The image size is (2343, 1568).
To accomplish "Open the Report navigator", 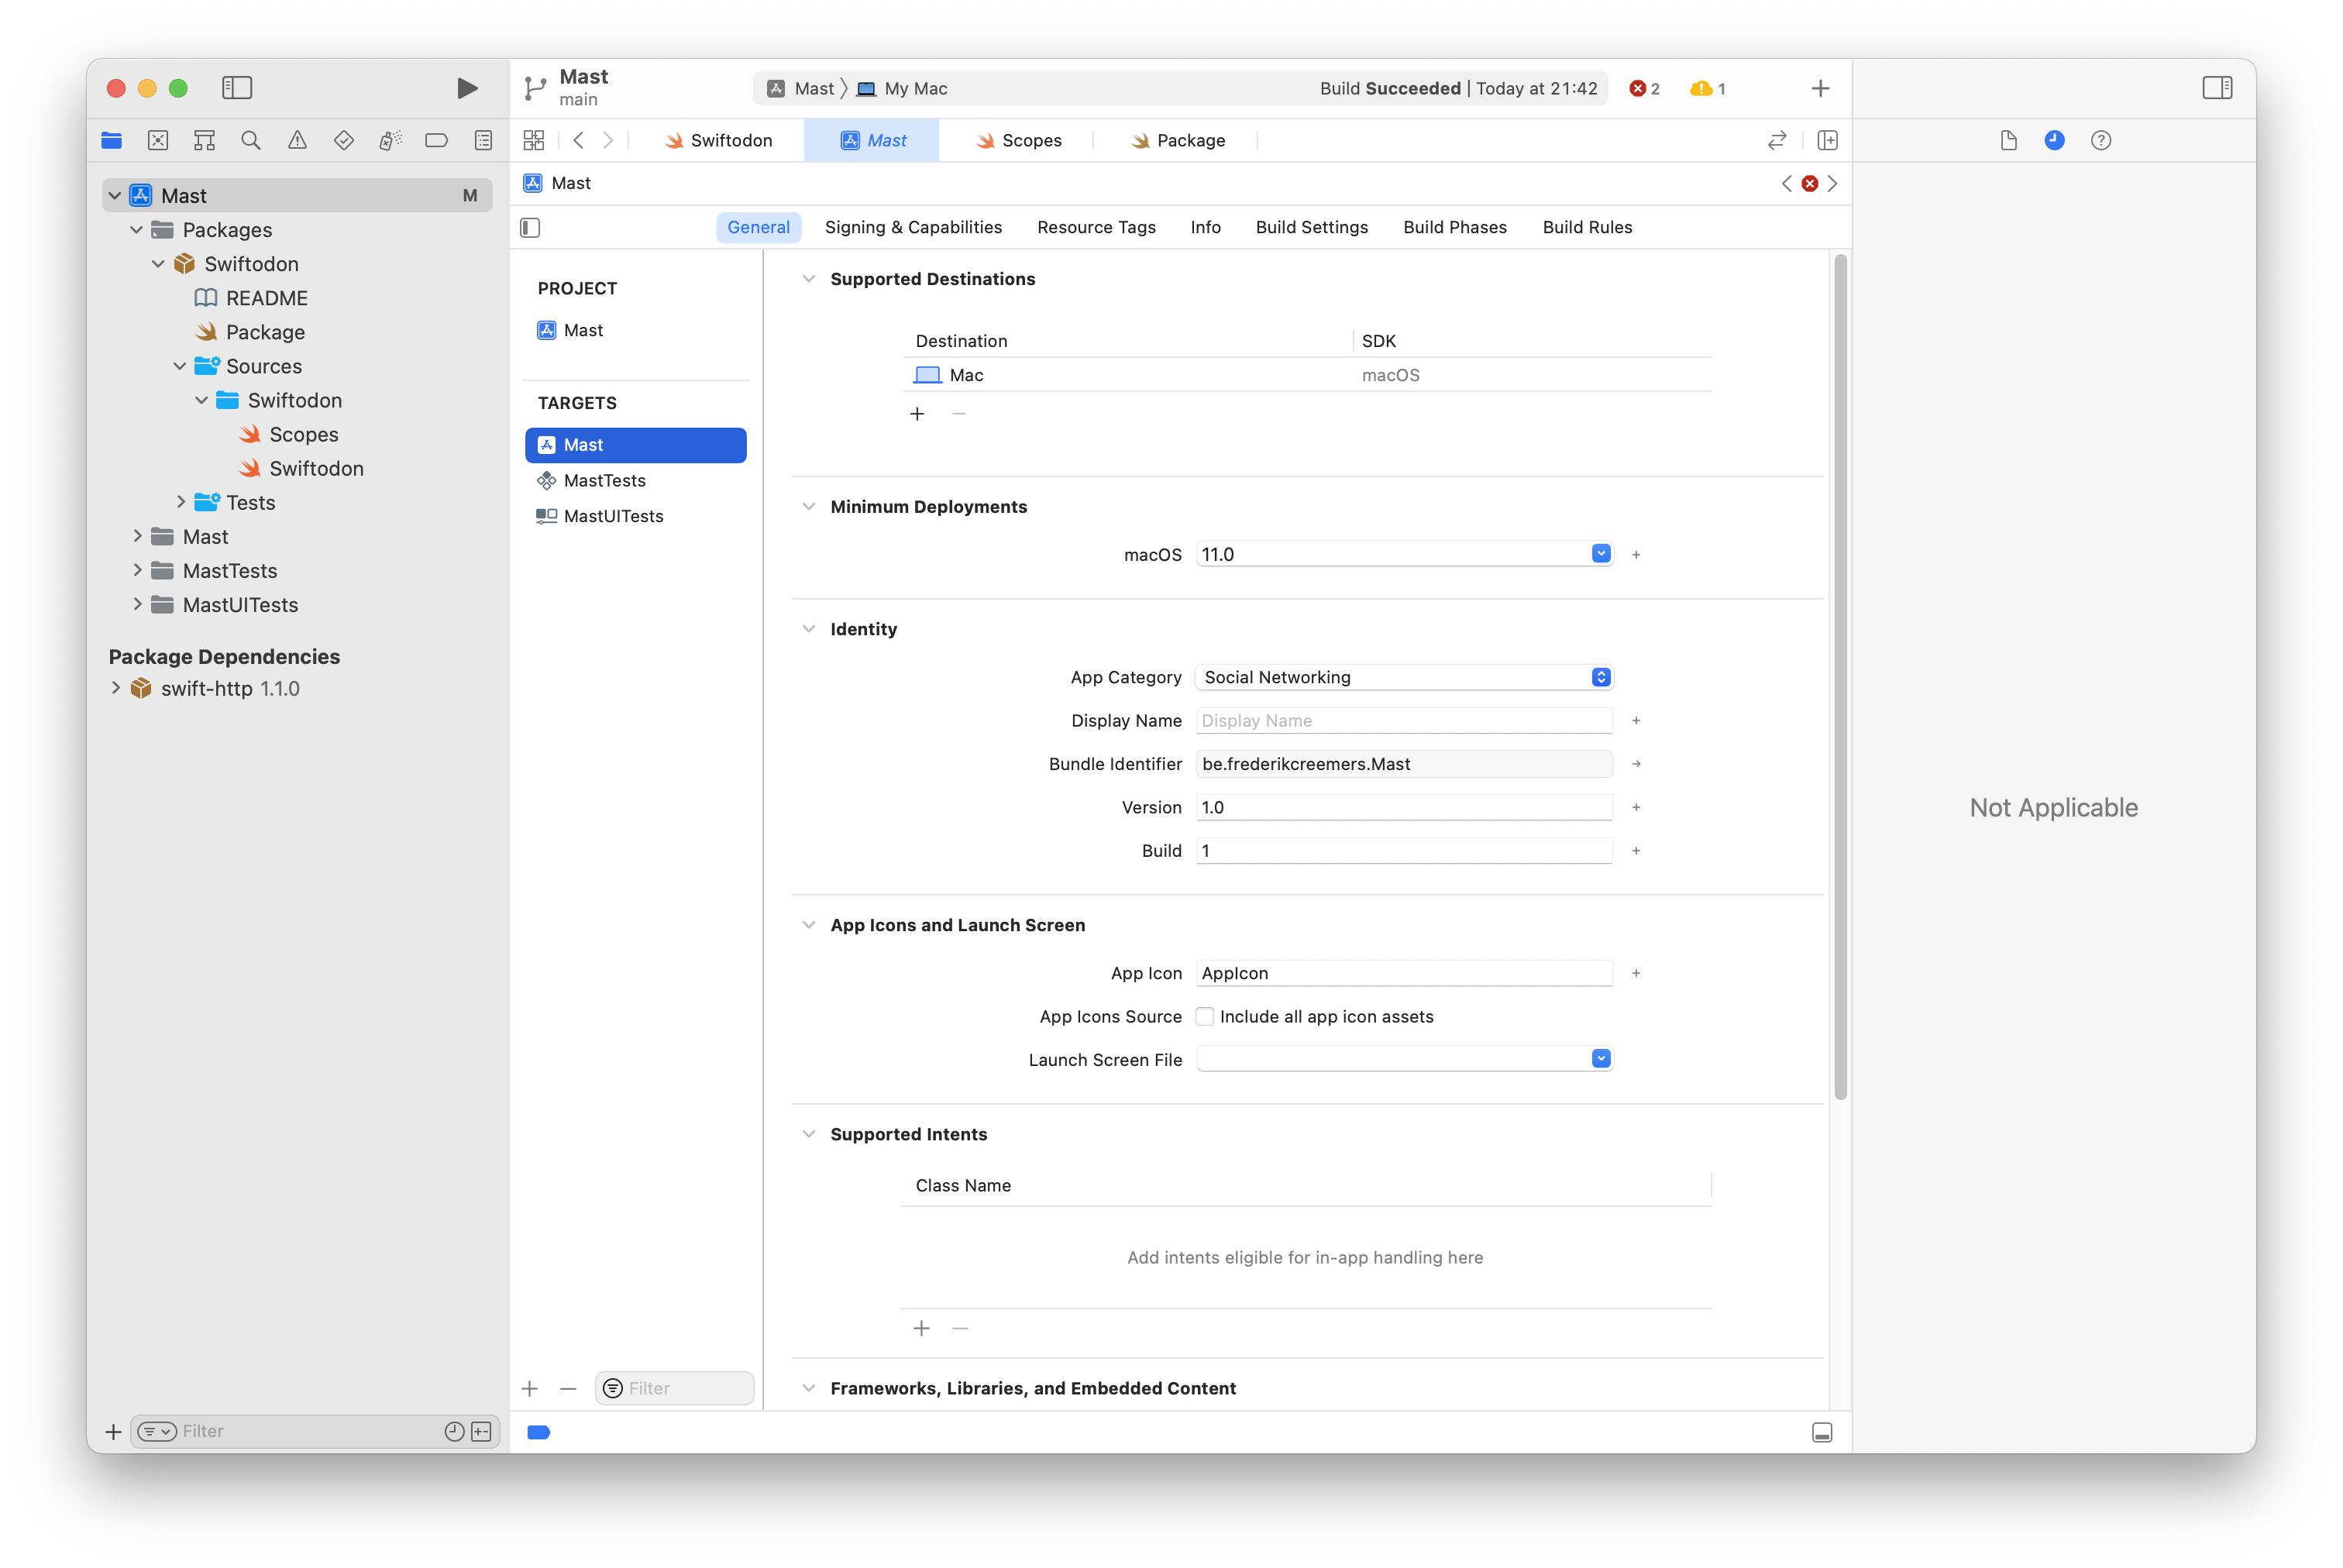I will click(x=483, y=140).
